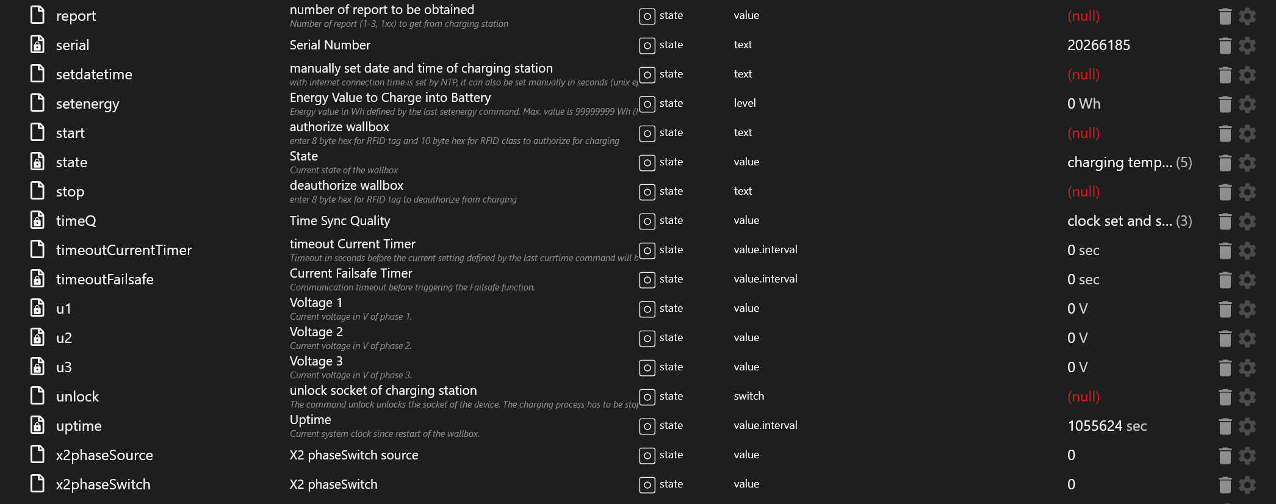The width and height of the screenshot is (1276, 504).
Task: Select the x2phaseSource row
Action: [x=104, y=455]
